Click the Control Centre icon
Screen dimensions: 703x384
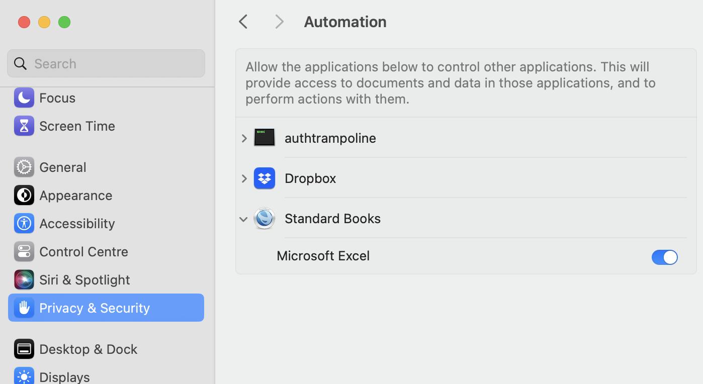tap(24, 251)
